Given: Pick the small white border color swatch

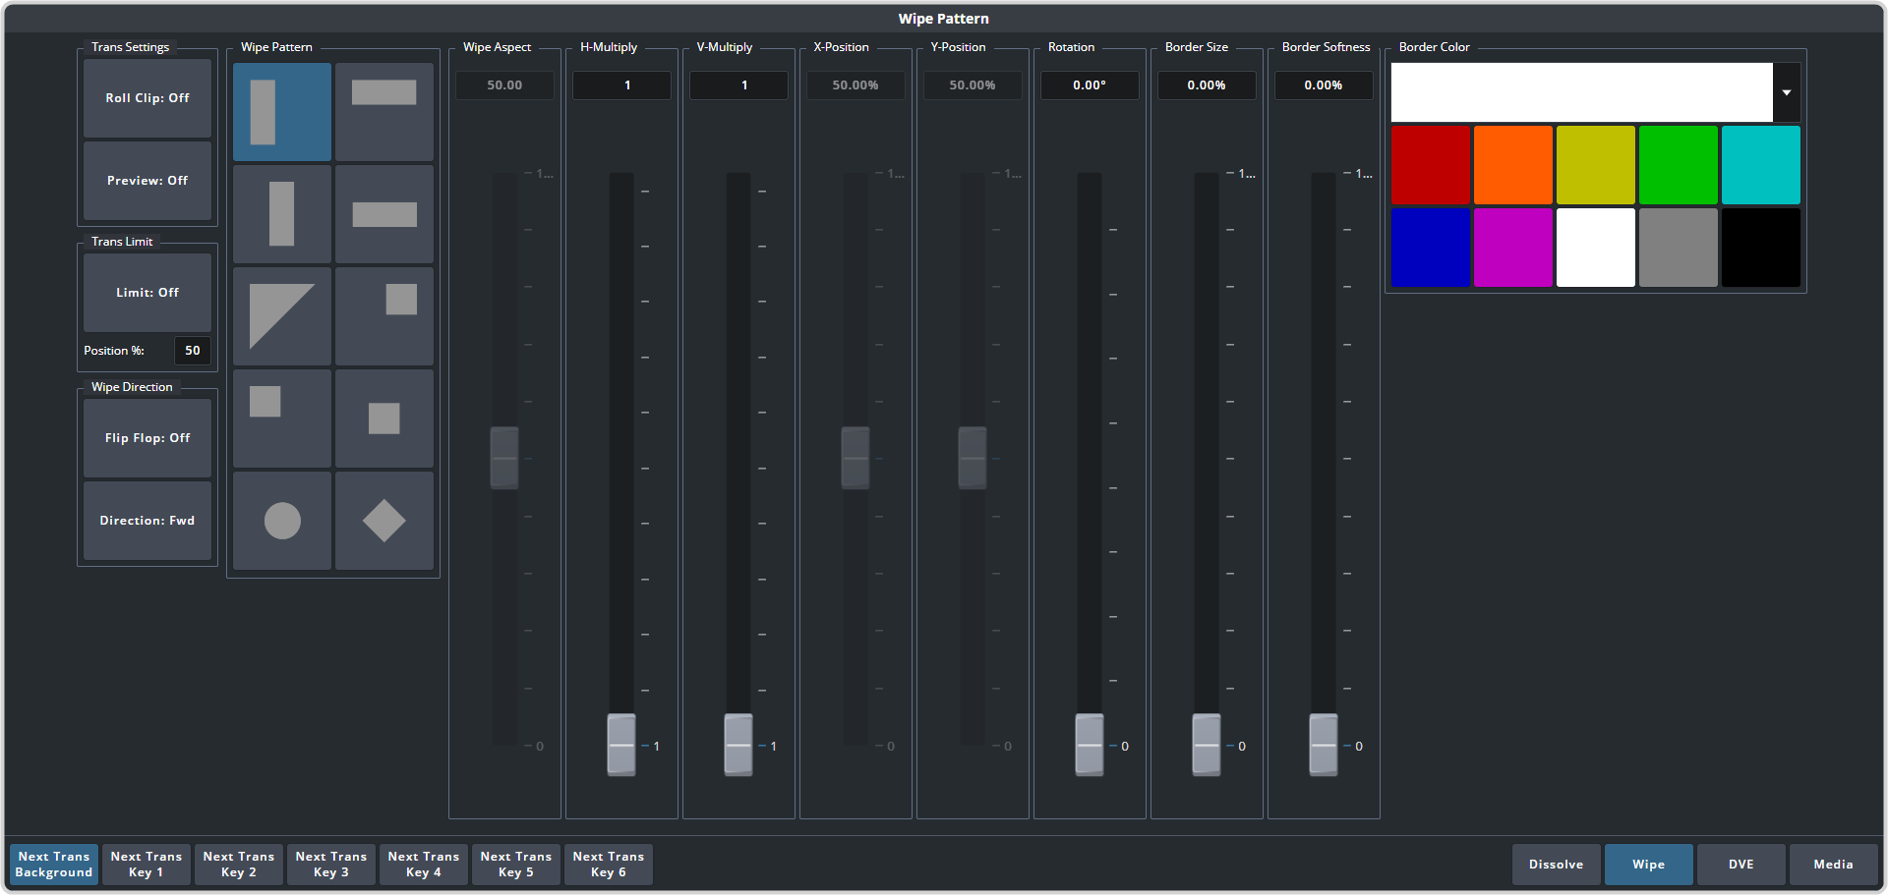Looking at the screenshot, I should point(1596,248).
